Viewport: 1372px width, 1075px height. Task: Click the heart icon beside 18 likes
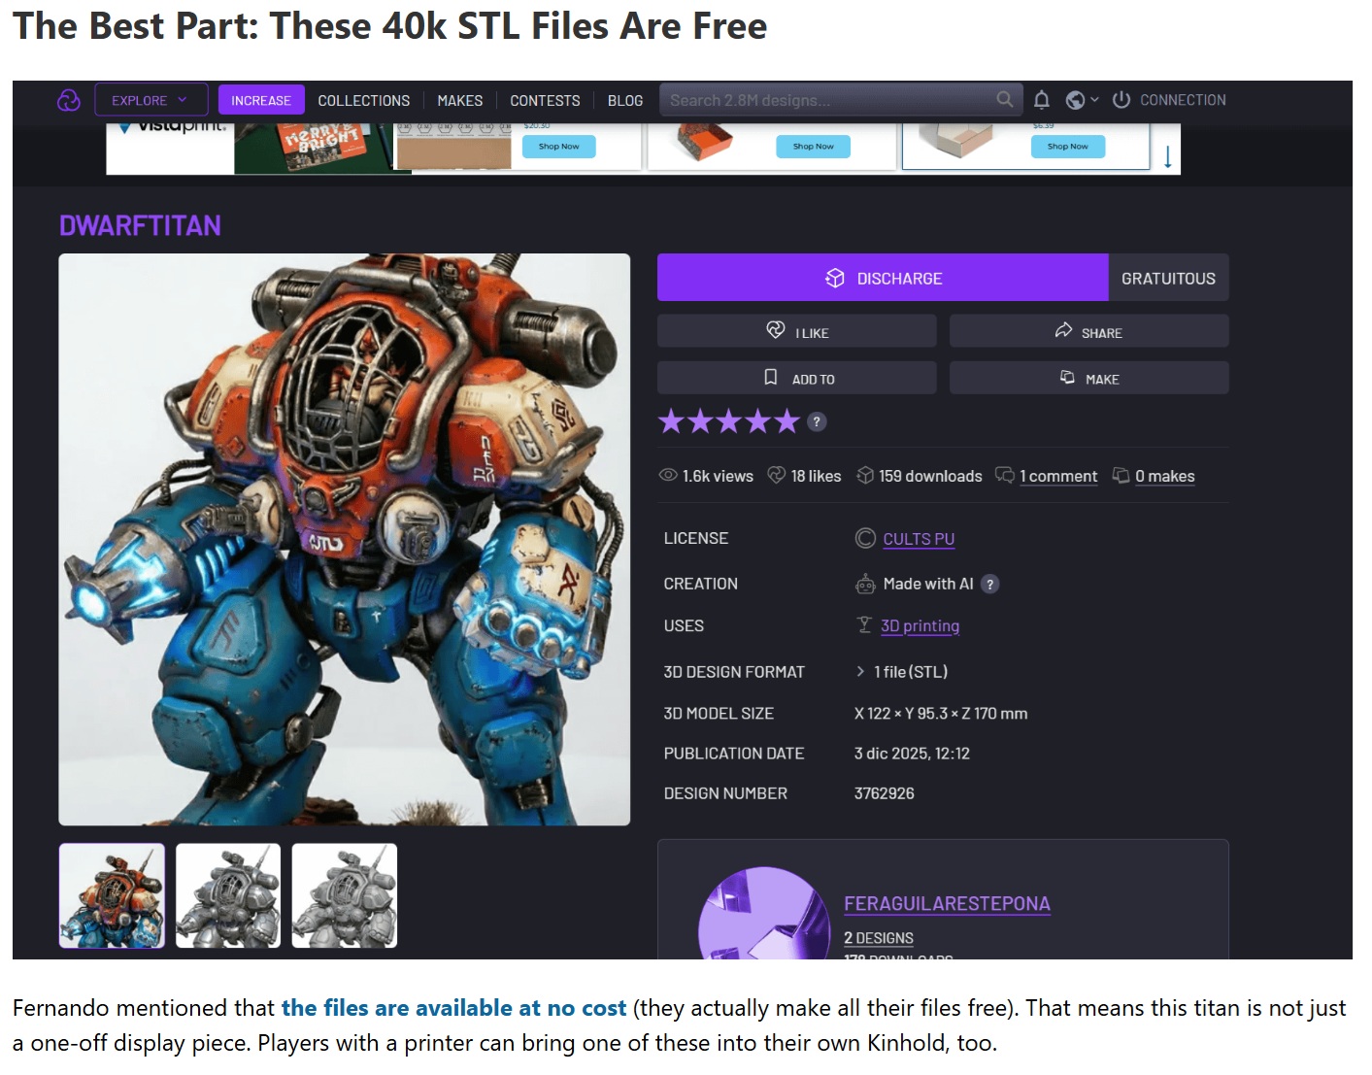tap(777, 475)
